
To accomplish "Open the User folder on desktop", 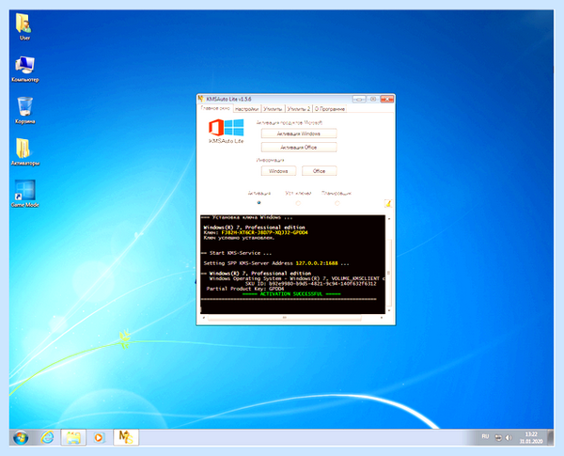I will tap(24, 26).
